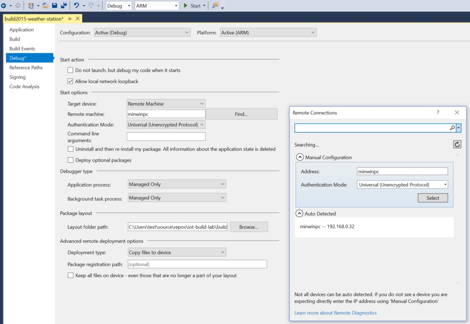The image size is (470, 324).
Task: Enable Deploy optional packages checkbox
Action: 70,160
